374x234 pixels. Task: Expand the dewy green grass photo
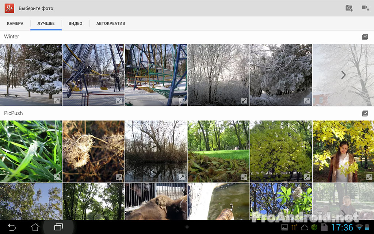click(57, 177)
